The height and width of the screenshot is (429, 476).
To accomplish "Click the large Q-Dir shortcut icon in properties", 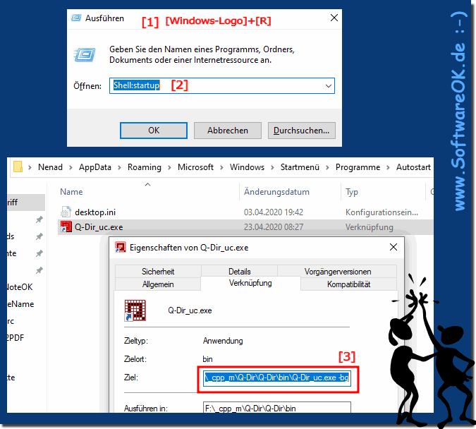I will pos(135,310).
